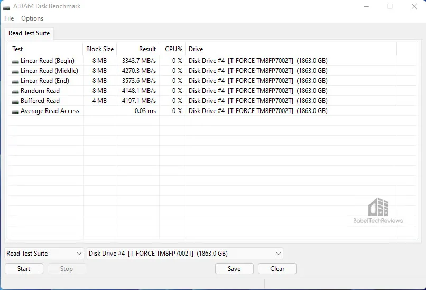
Task: Click the 3573.6 MB/s result value
Action: (139, 81)
